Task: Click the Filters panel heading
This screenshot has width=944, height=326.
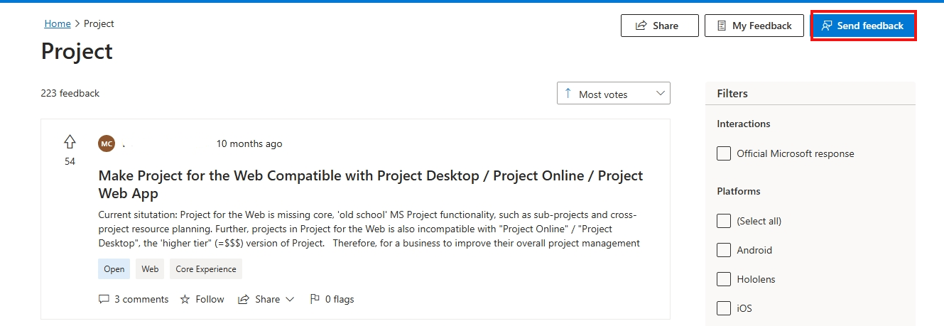Action: (x=732, y=93)
